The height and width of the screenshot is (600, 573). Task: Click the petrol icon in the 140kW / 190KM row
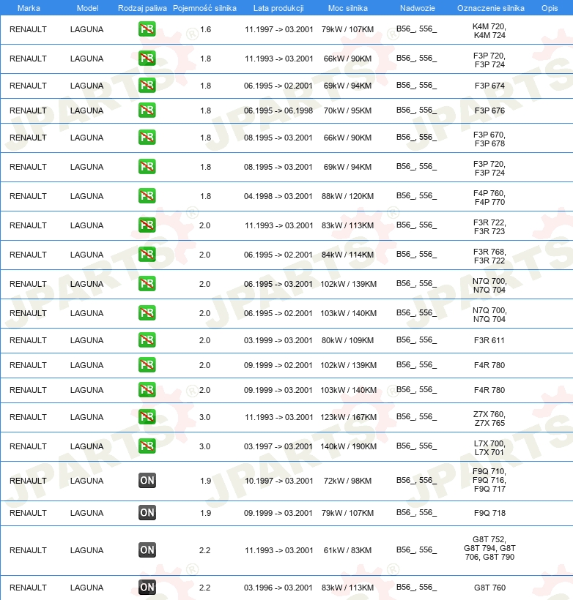147,446
